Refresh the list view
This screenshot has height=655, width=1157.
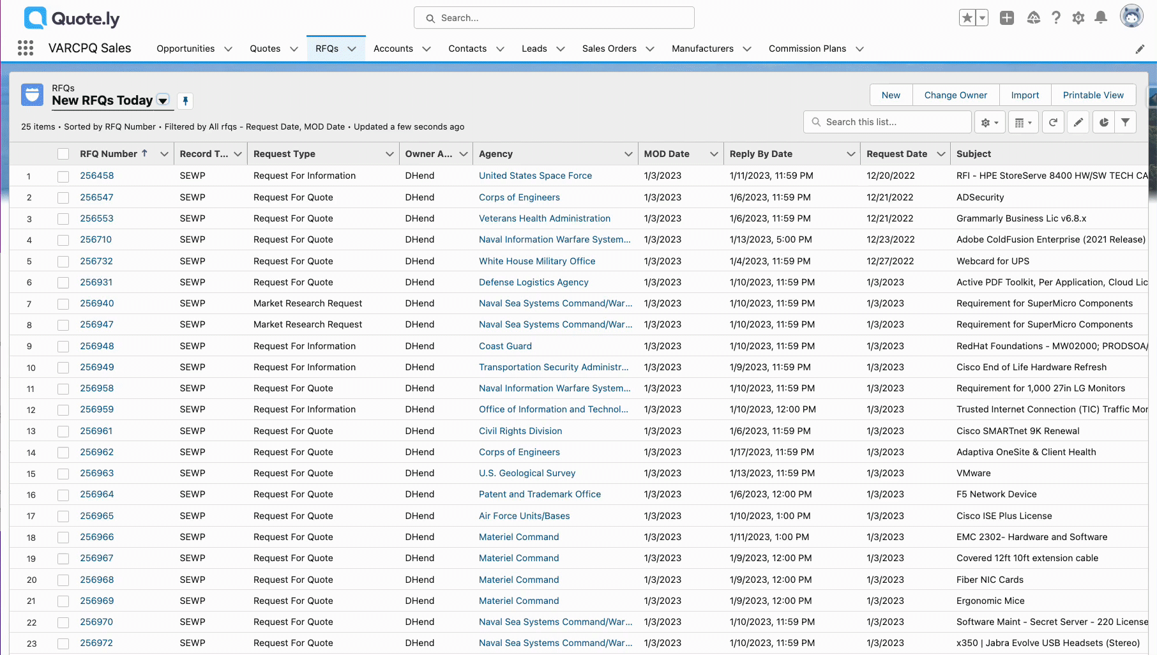pos(1053,122)
